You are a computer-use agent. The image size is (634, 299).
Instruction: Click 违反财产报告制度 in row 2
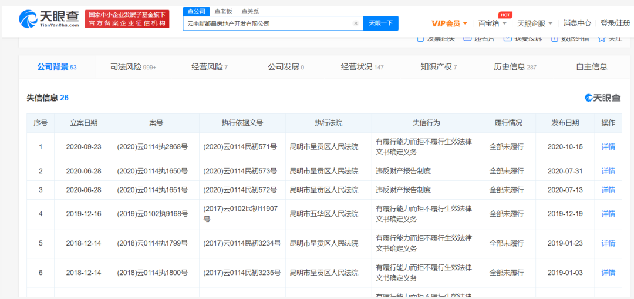tap(403, 171)
